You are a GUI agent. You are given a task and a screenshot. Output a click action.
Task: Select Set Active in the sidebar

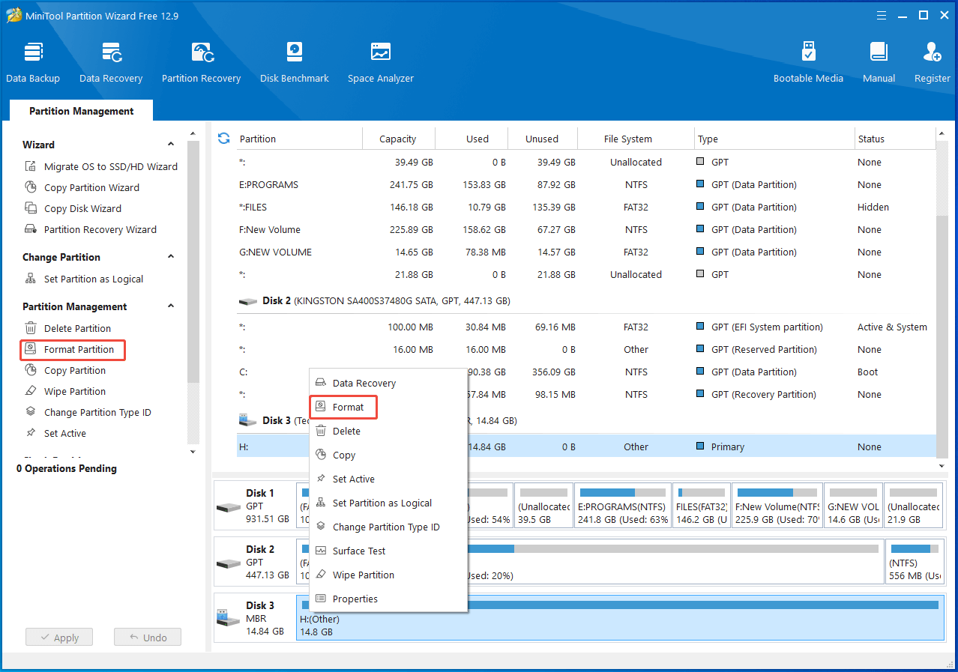point(55,433)
